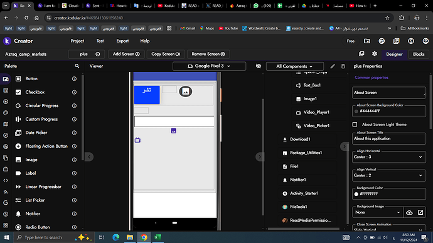Screen dimensions: 433x243
Task: Open info for Notifier palette component
Action: tap(74, 214)
